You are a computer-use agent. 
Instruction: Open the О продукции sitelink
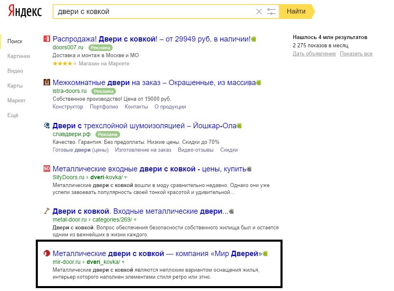[x=170, y=107]
